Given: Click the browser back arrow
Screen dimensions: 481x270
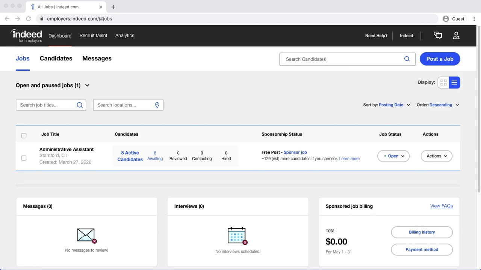Looking at the screenshot, I should click(7, 19).
